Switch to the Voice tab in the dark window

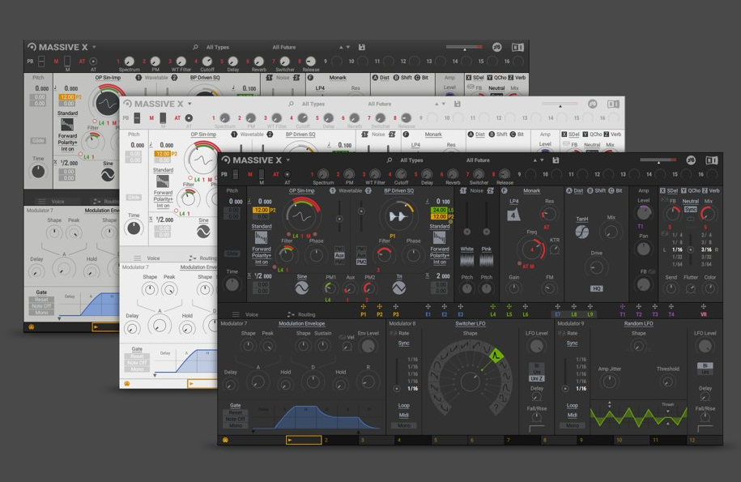pyautogui.click(x=251, y=314)
